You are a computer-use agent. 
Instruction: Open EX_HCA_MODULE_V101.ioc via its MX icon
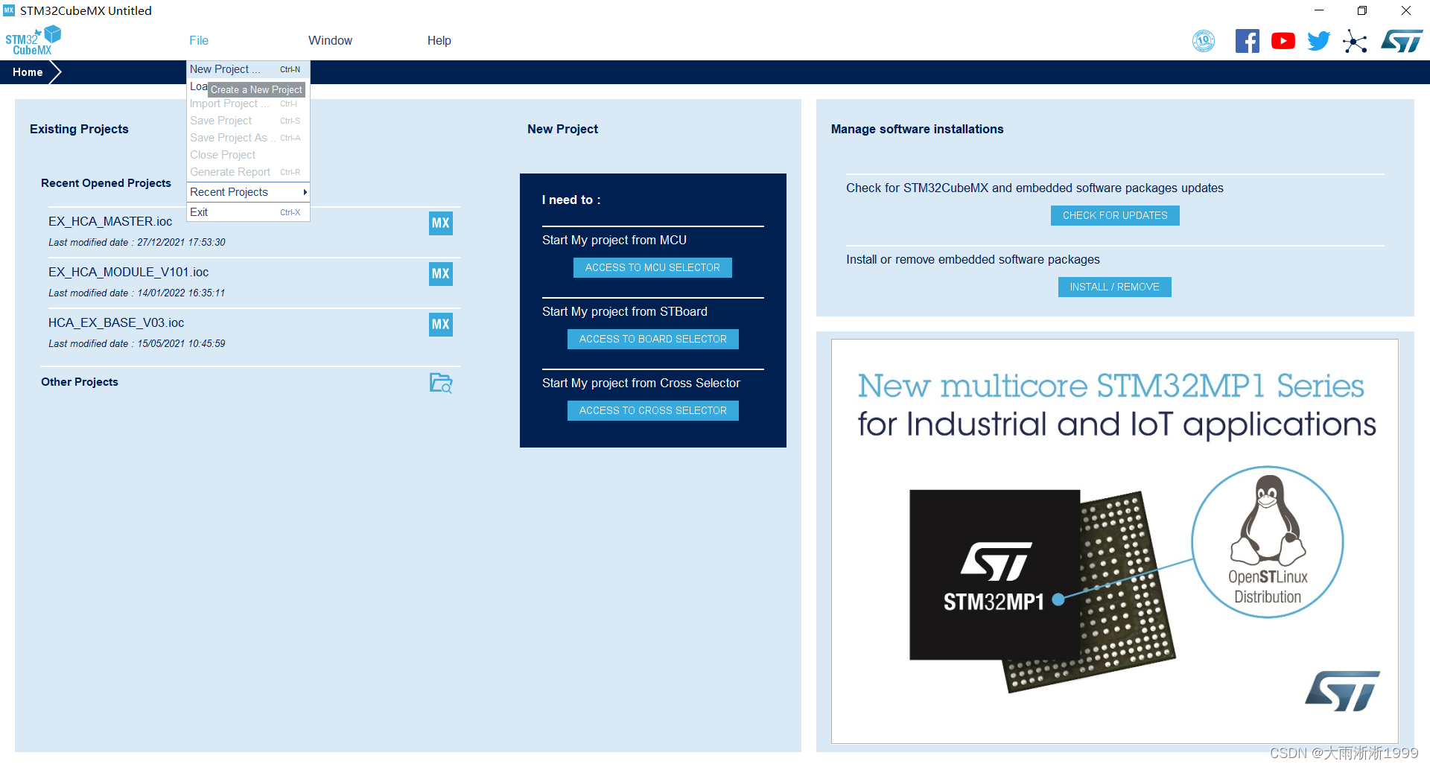point(441,274)
